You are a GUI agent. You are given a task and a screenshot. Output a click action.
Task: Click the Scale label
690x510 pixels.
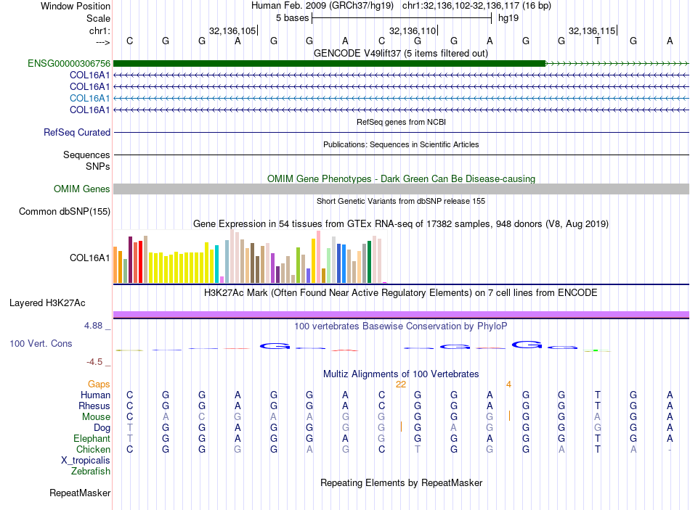pyautogui.click(x=98, y=18)
